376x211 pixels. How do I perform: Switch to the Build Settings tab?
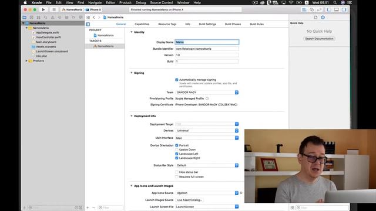(x=207, y=24)
